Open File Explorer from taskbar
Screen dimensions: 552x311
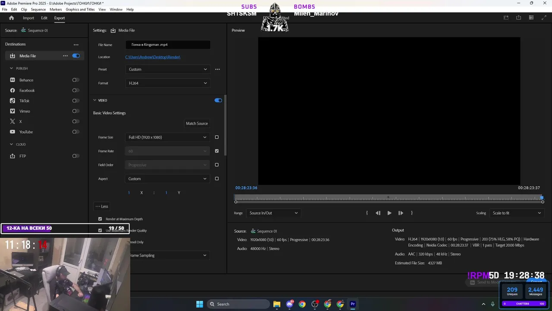point(276,304)
